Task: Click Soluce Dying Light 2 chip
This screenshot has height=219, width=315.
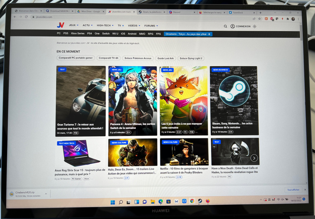Action: tap(191, 59)
